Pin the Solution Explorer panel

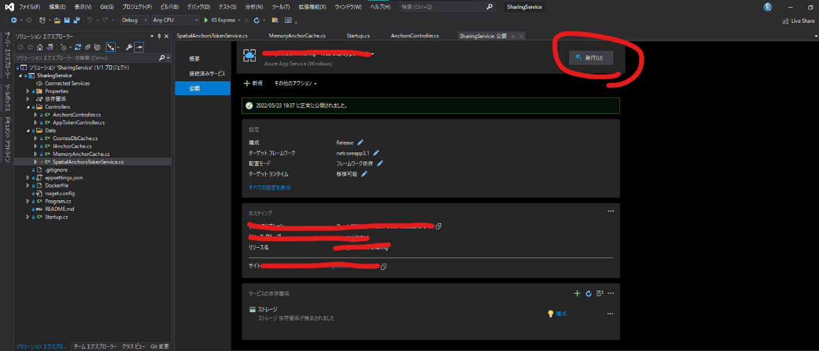[x=159, y=36]
